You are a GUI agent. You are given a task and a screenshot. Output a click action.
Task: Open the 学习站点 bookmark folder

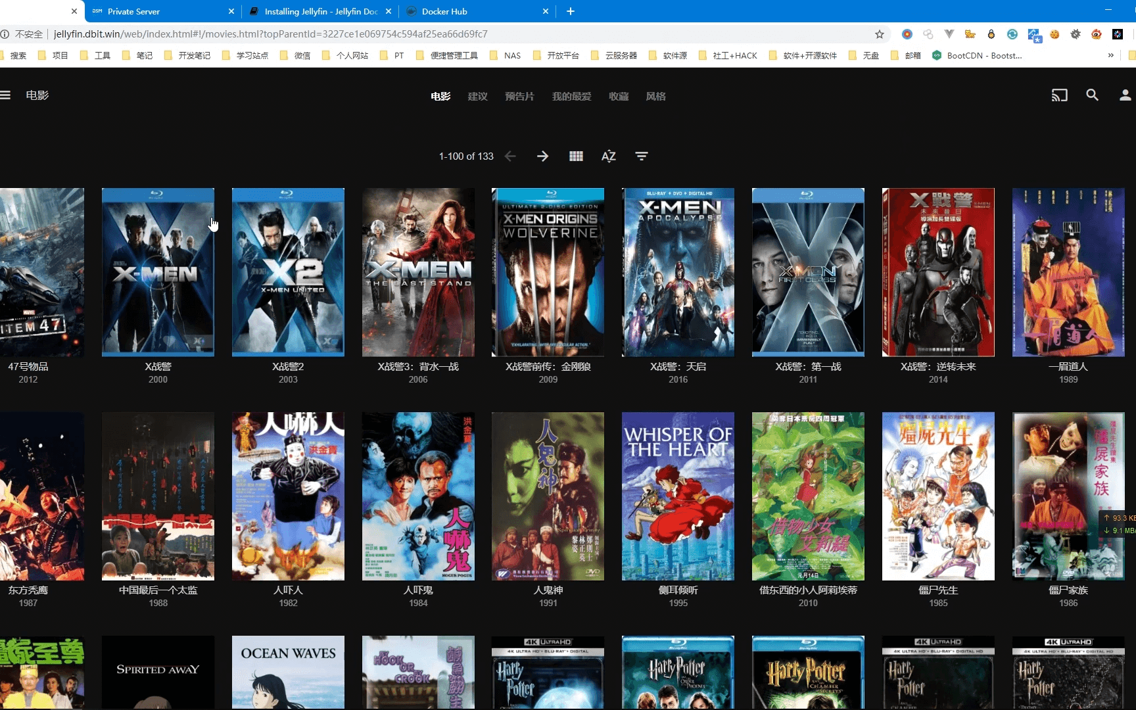tap(245, 55)
